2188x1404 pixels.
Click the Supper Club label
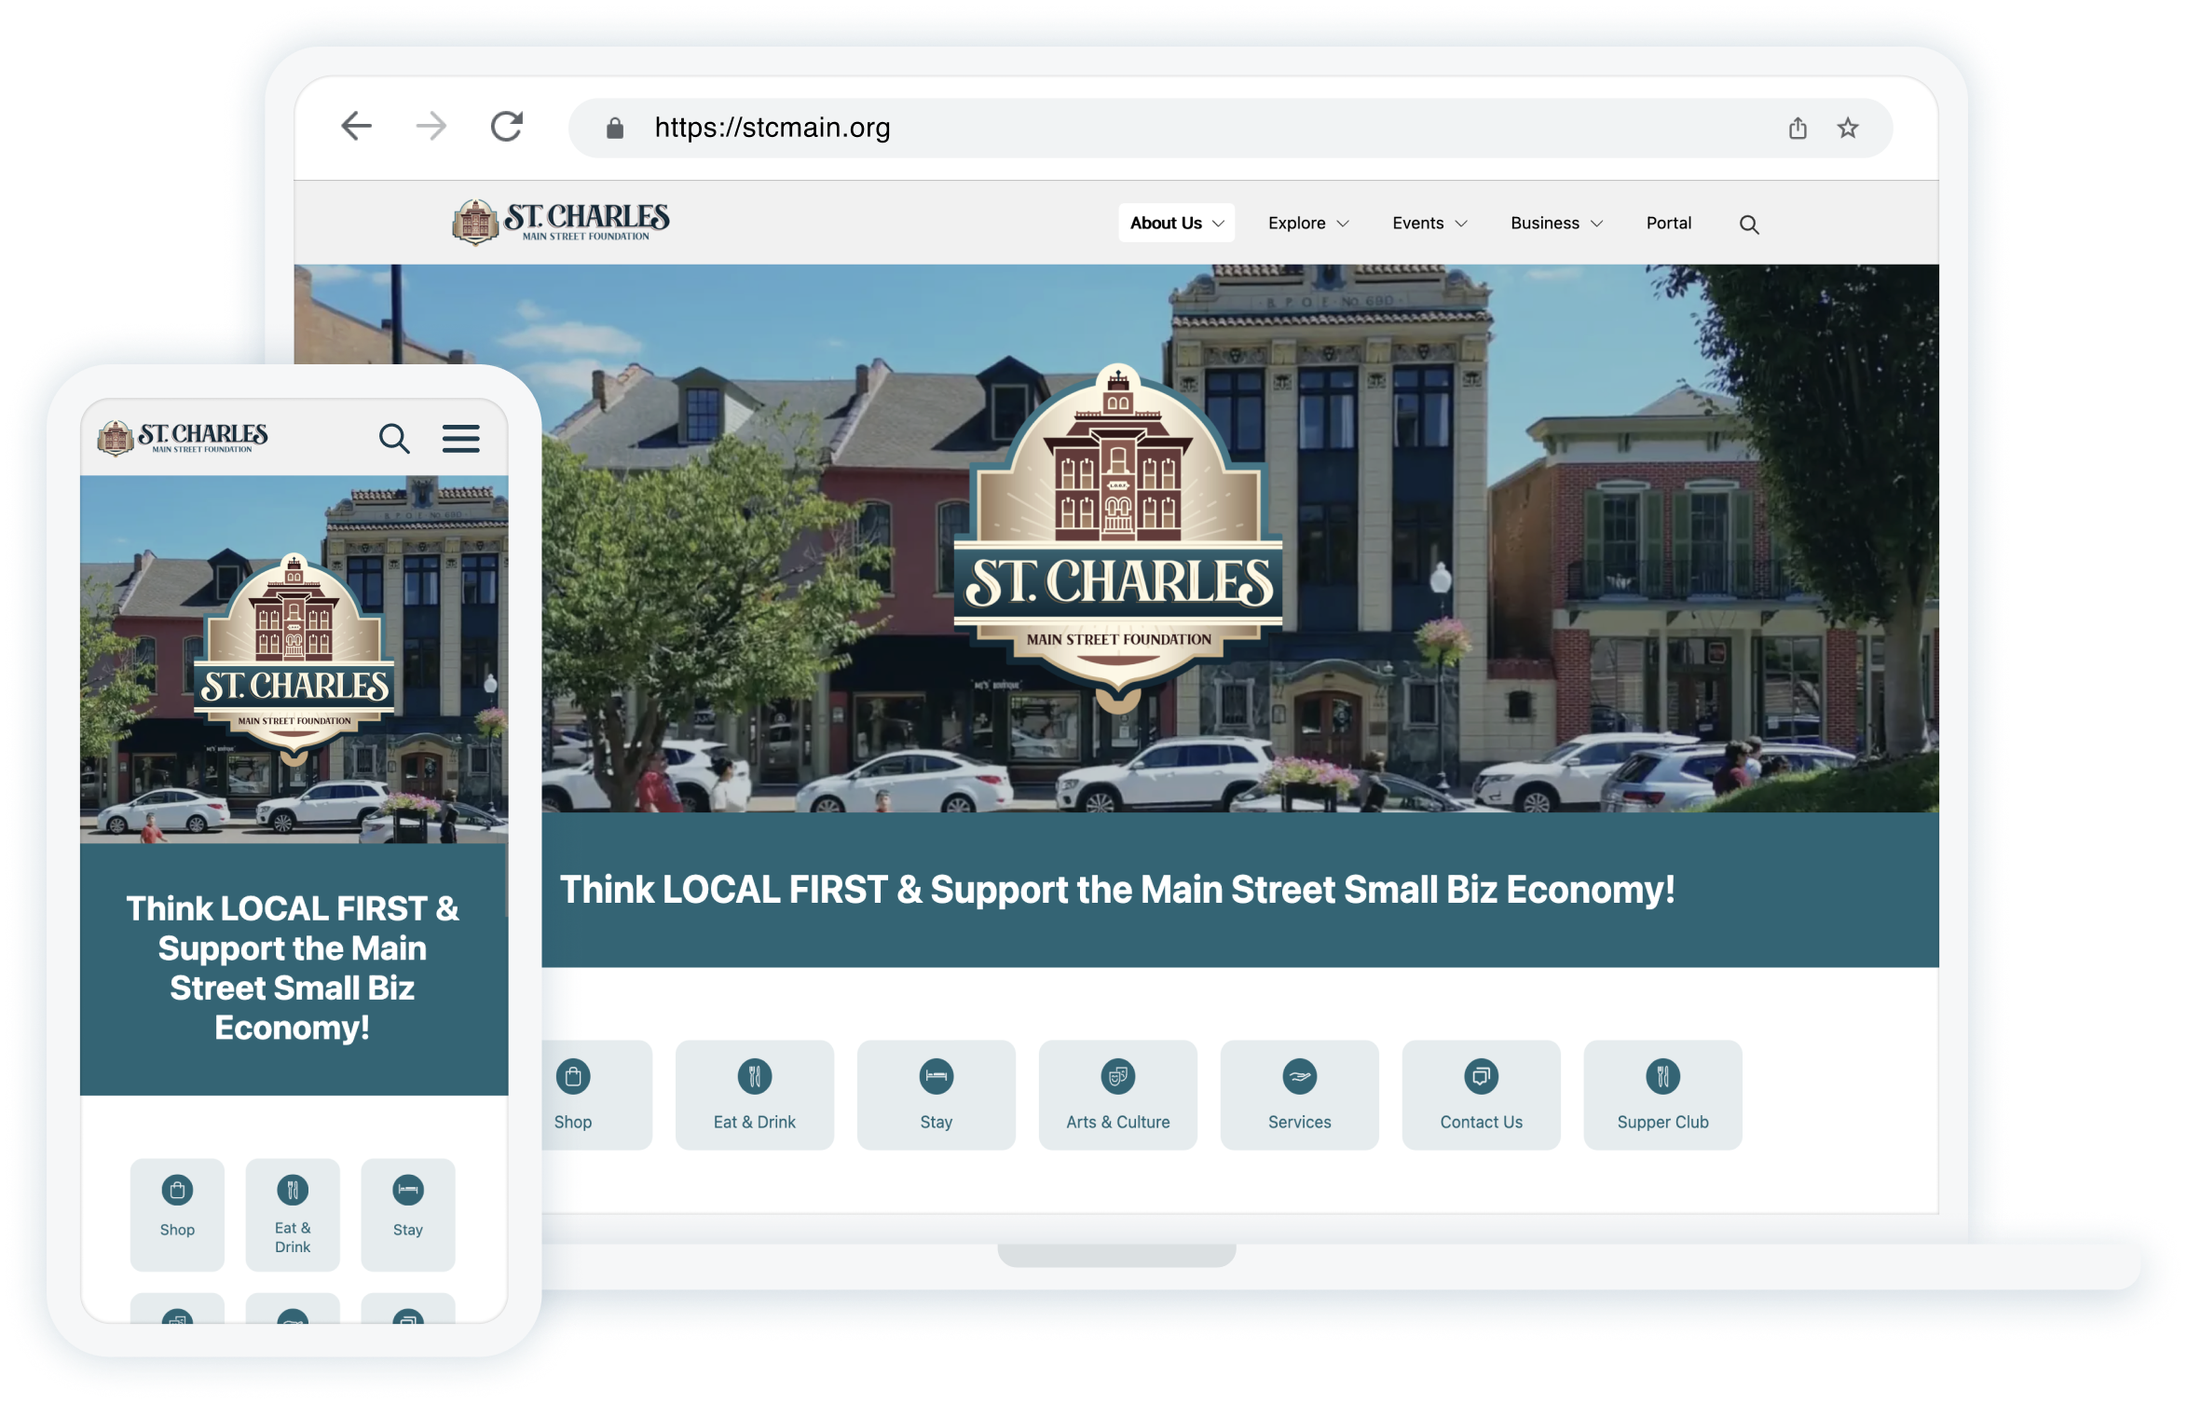click(1663, 1123)
